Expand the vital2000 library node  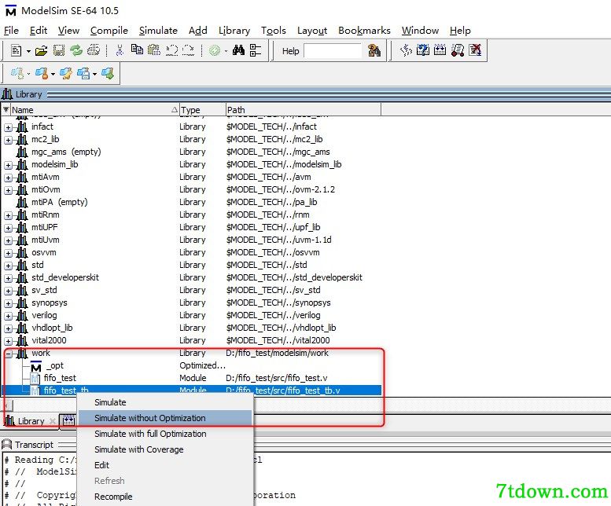tap(8, 341)
